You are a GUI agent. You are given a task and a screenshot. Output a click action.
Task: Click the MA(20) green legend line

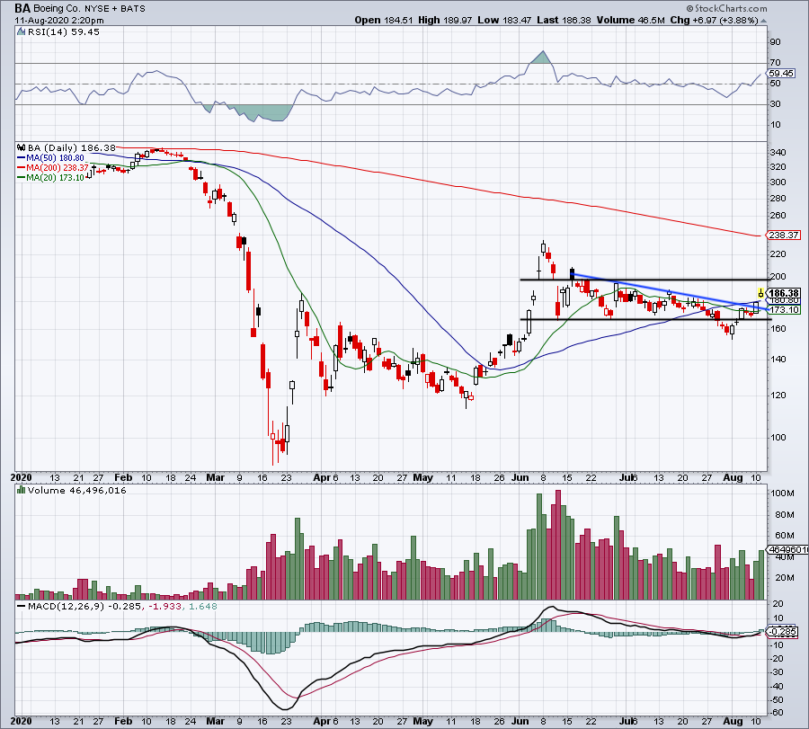[22, 177]
